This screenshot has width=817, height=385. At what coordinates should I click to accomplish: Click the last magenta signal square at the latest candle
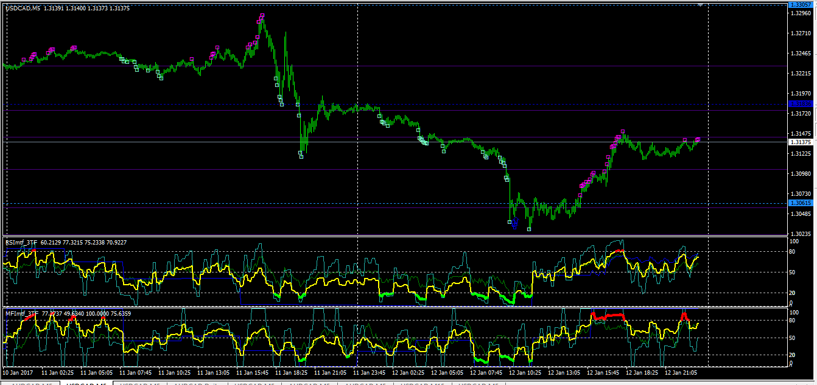(698, 139)
